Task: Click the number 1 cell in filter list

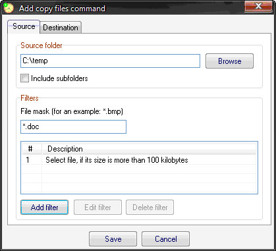Action: tap(28, 160)
